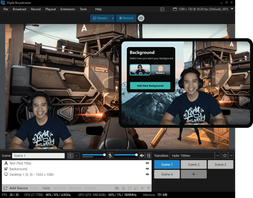Switch to Scene 2
Image resolution: width=253 pixels, height=198 pixels.
194,165
